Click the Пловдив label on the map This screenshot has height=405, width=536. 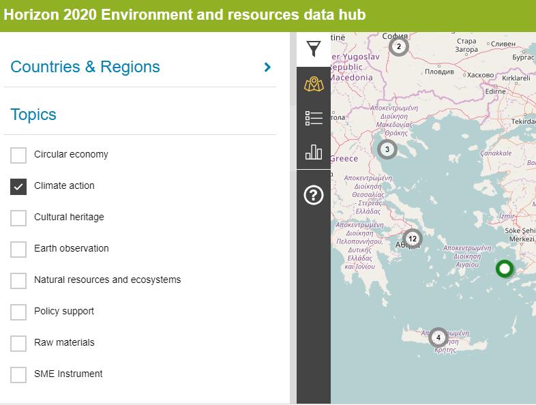439,72
